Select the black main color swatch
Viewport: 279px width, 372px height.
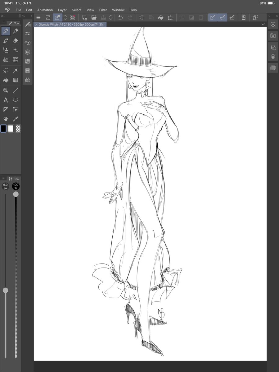(3, 129)
